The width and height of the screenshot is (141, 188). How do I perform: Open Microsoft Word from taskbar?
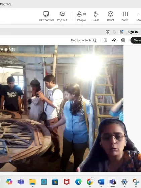(x=101, y=182)
